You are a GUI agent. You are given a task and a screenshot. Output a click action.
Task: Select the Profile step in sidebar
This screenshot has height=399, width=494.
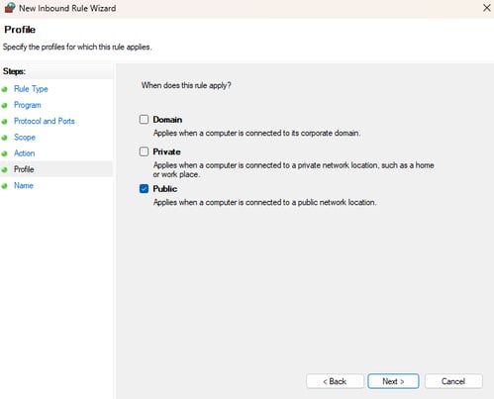(24, 169)
